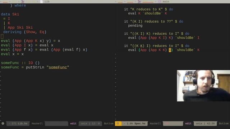Click the '| K' constructor line
The image size is (230, 129).
[7, 23]
